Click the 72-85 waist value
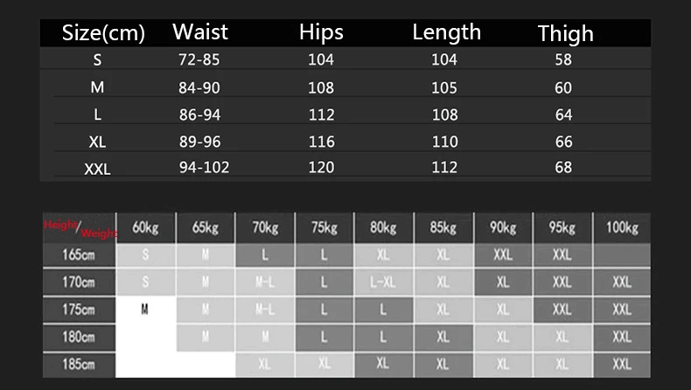 (x=199, y=59)
